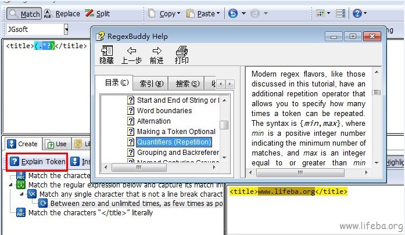405x235 pixels.
Task: Click topic icon beside 'Alternation'
Action: pos(131,121)
